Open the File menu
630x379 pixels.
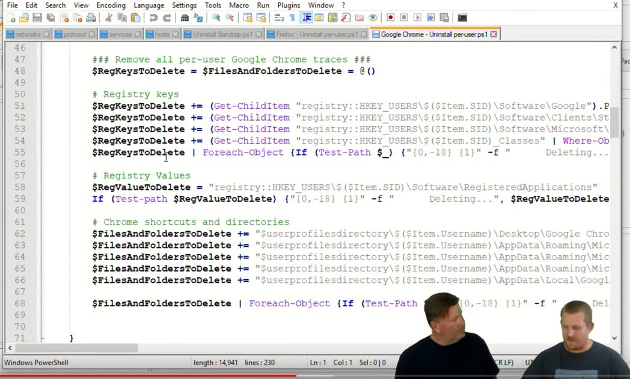click(13, 5)
